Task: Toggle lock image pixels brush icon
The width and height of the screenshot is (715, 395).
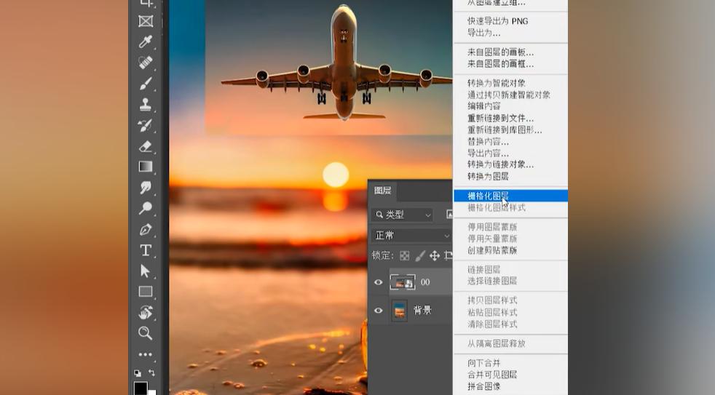Action: click(x=420, y=256)
